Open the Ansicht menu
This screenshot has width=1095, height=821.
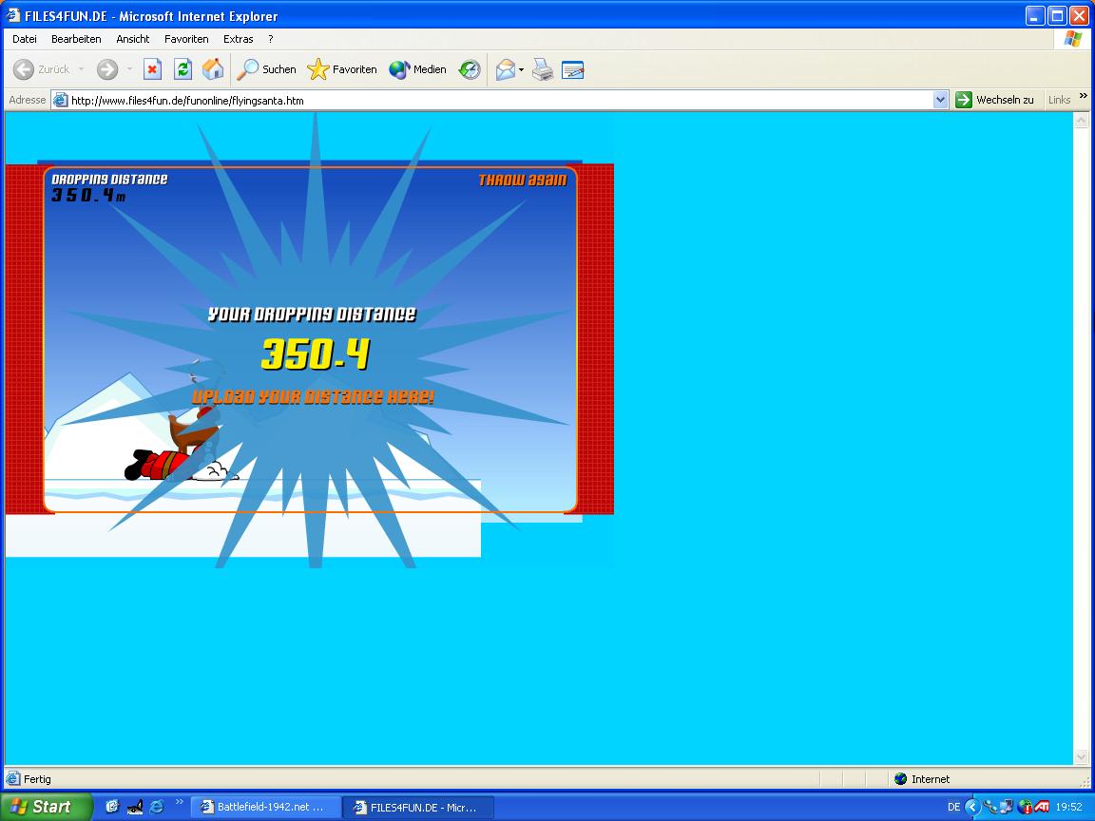point(133,39)
